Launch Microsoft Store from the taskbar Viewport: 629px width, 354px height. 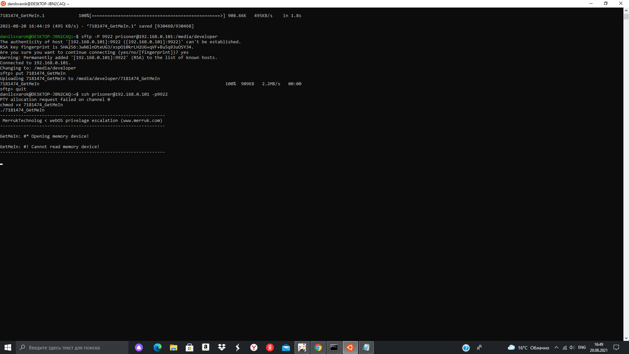(189, 347)
